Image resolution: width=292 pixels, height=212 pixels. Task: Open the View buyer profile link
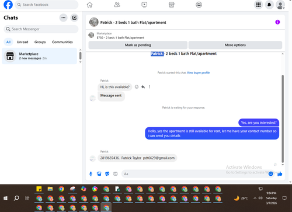coord(198,72)
